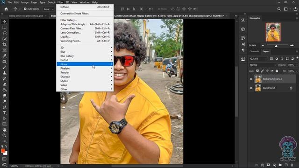The height and width of the screenshot is (168, 299).
Task: Select the Lasso tool
Action: coord(4,33)
